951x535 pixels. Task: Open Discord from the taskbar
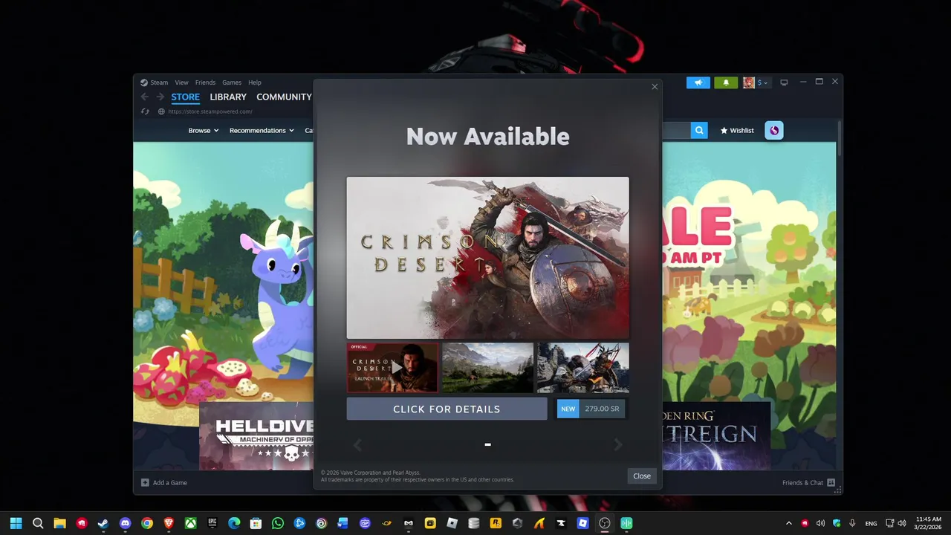(x=125, y=523)
